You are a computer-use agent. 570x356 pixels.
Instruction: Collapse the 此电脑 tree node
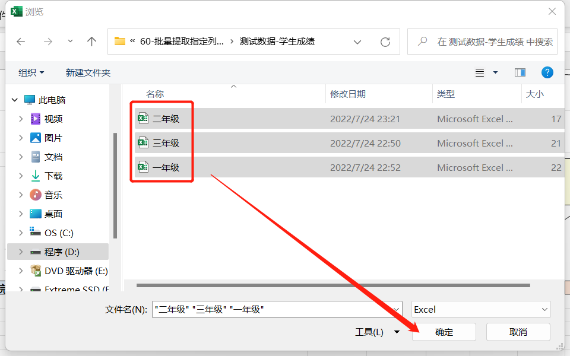(x=15, y=100)
